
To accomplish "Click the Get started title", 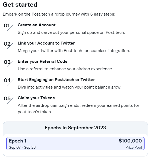I will pos(20,5).
